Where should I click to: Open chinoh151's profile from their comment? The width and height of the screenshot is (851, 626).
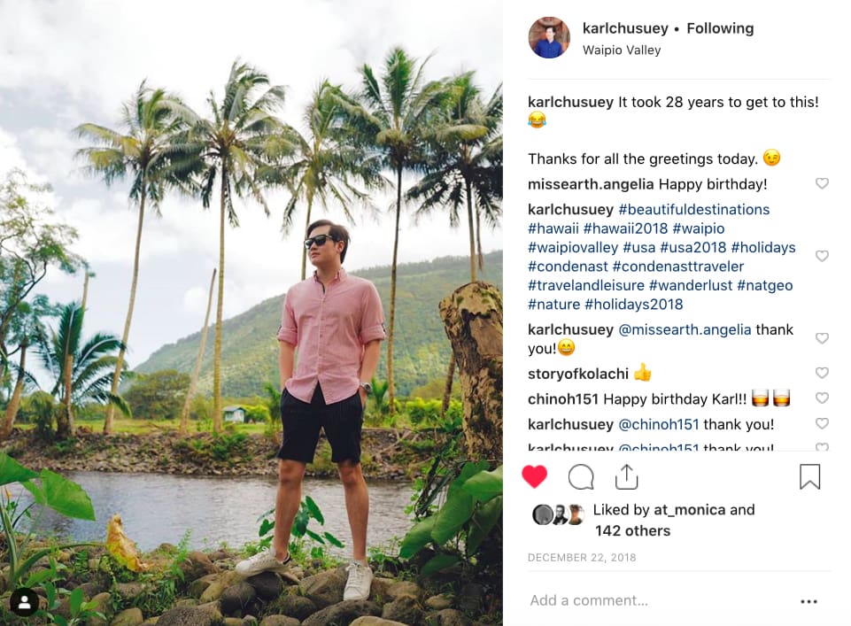click(566, 398)
